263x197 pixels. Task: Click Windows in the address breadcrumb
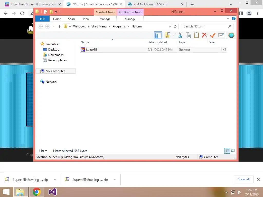[79, 26]
